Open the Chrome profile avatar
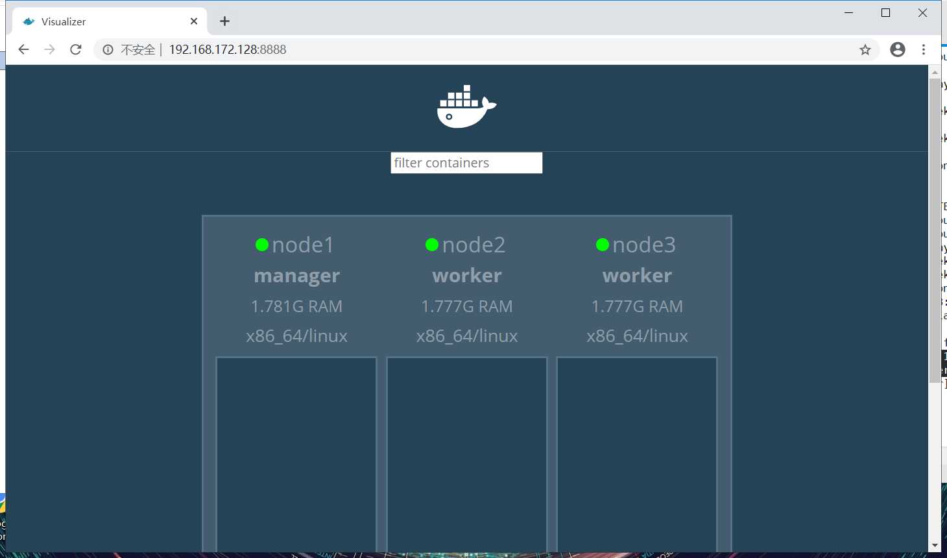 coord(898,49)
